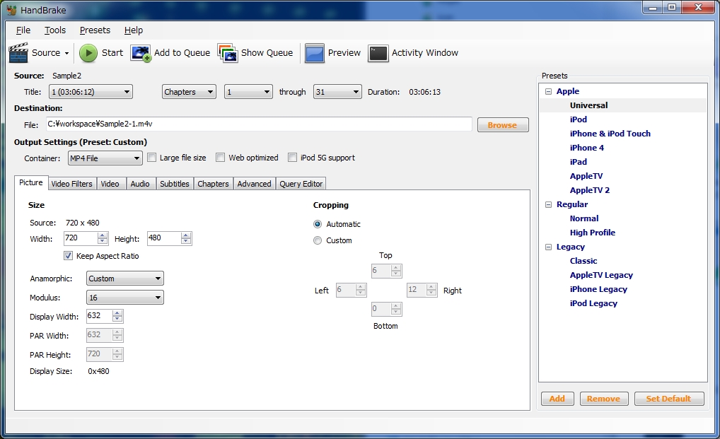This screenshot has width=720, height=439.
Task: Select the iPod Legacy preset
Action: click(x=593, y=304)
